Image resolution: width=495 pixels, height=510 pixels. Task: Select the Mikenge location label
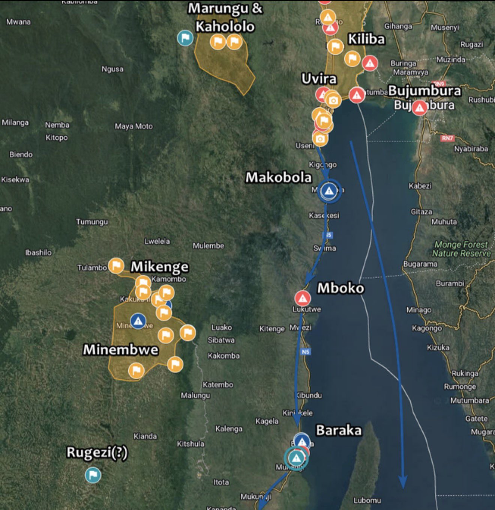click(159, 267)
